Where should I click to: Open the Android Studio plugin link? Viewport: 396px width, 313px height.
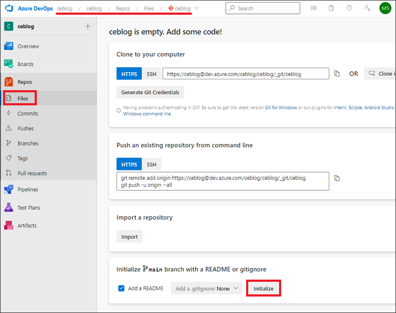(379, 108)
